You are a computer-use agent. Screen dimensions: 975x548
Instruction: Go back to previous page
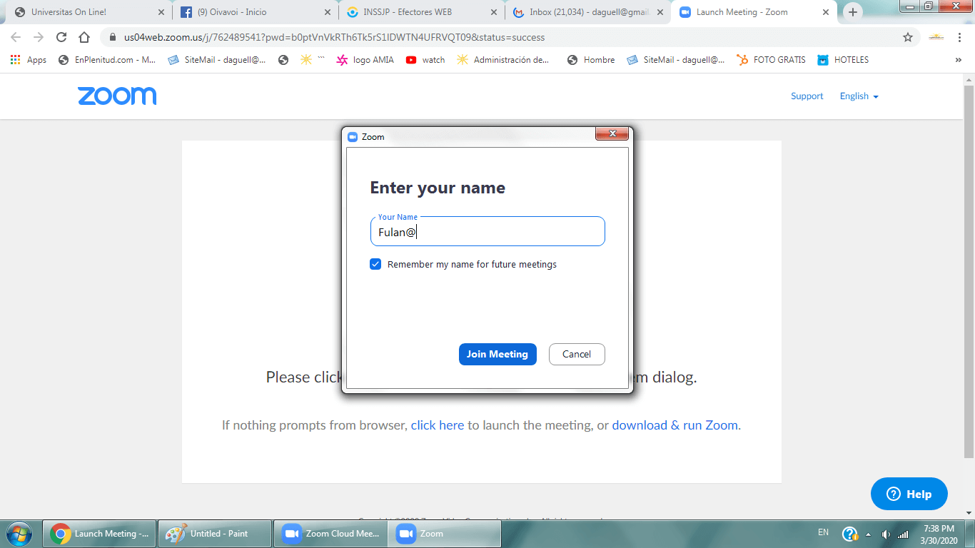[x=16, y=37]
